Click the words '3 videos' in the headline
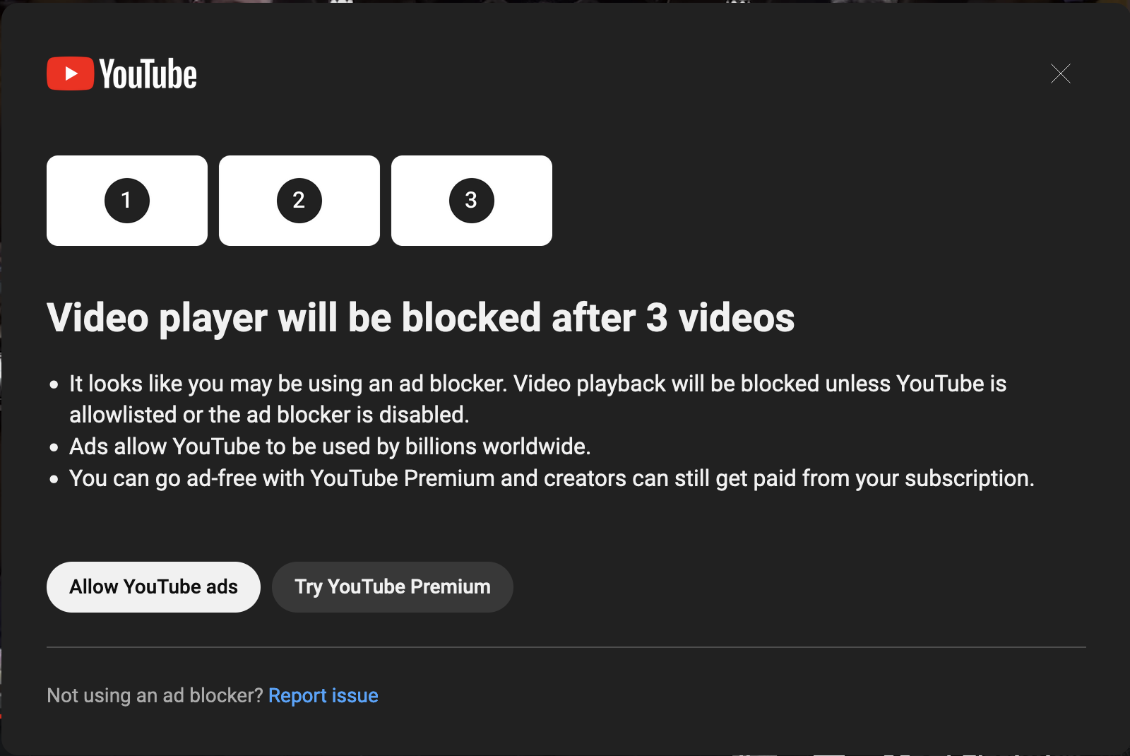Image resolution: width=1130 pixels, height=756 pixels. 720,318
